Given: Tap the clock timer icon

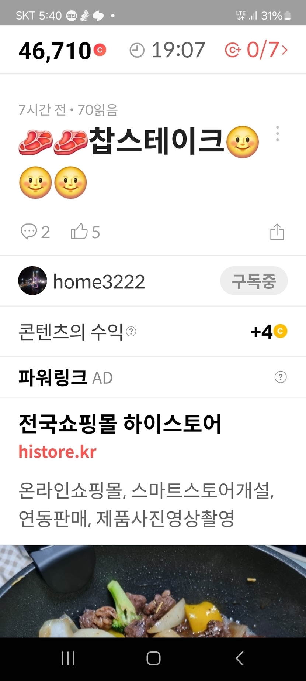Looking at the screenshot, I should coord(137,50).
